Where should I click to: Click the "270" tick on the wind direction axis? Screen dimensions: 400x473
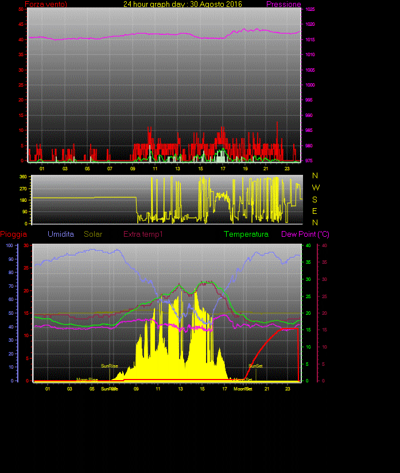[x=24, y=189]
